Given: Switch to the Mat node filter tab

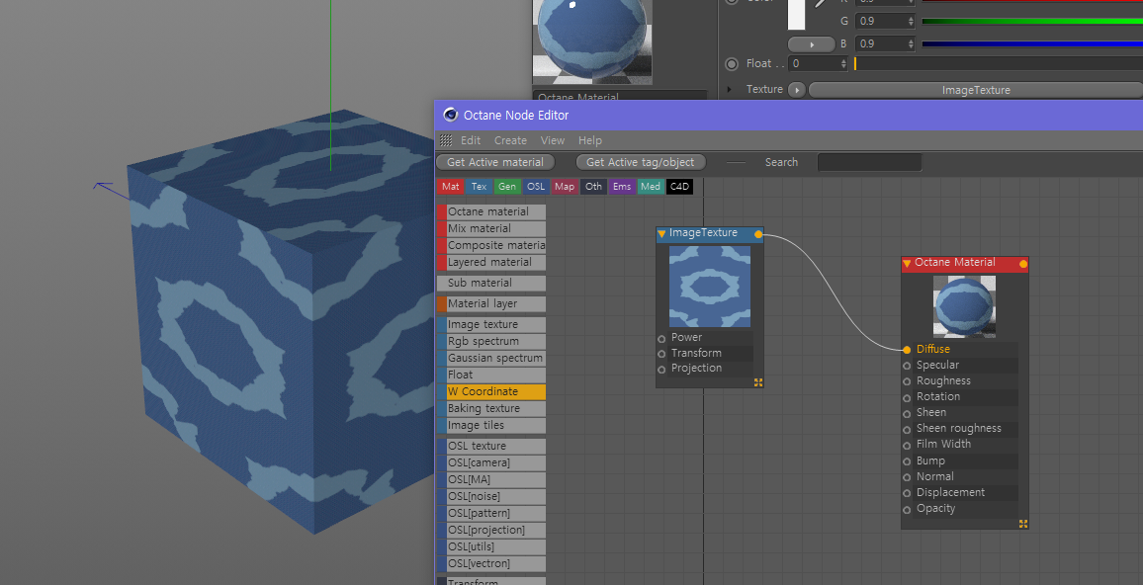Looking at the screenshot, I should [x=451, y=187].
